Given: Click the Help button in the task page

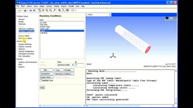Looking at the screenshot, I should [42, 88].
